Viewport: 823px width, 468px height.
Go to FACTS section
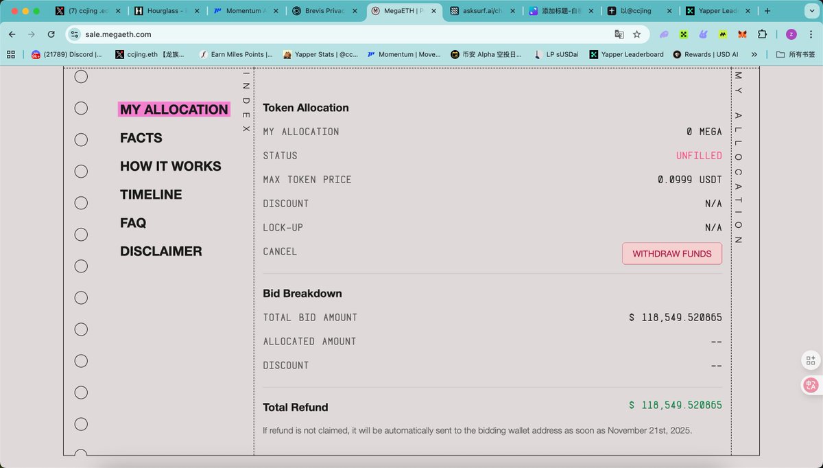[141, 138]
